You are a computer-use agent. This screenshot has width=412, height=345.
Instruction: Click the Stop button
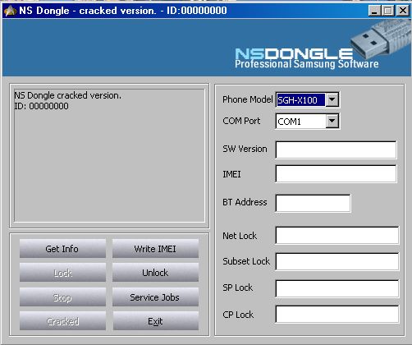click(x=62, y=297)
